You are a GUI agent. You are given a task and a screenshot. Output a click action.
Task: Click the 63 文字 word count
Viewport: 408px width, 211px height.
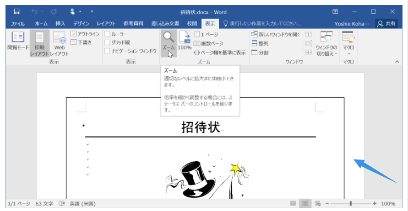[x=44, y=204]
